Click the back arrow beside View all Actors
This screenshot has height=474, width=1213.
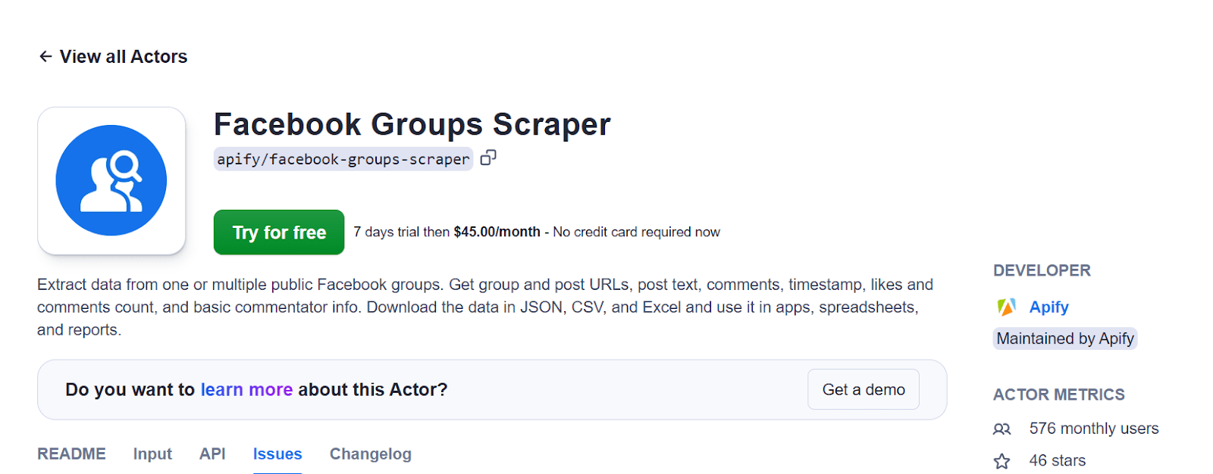click(x=45, y=57)
